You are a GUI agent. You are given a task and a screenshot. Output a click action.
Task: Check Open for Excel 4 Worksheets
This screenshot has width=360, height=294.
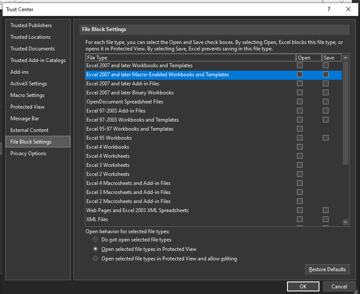point(300,156)
